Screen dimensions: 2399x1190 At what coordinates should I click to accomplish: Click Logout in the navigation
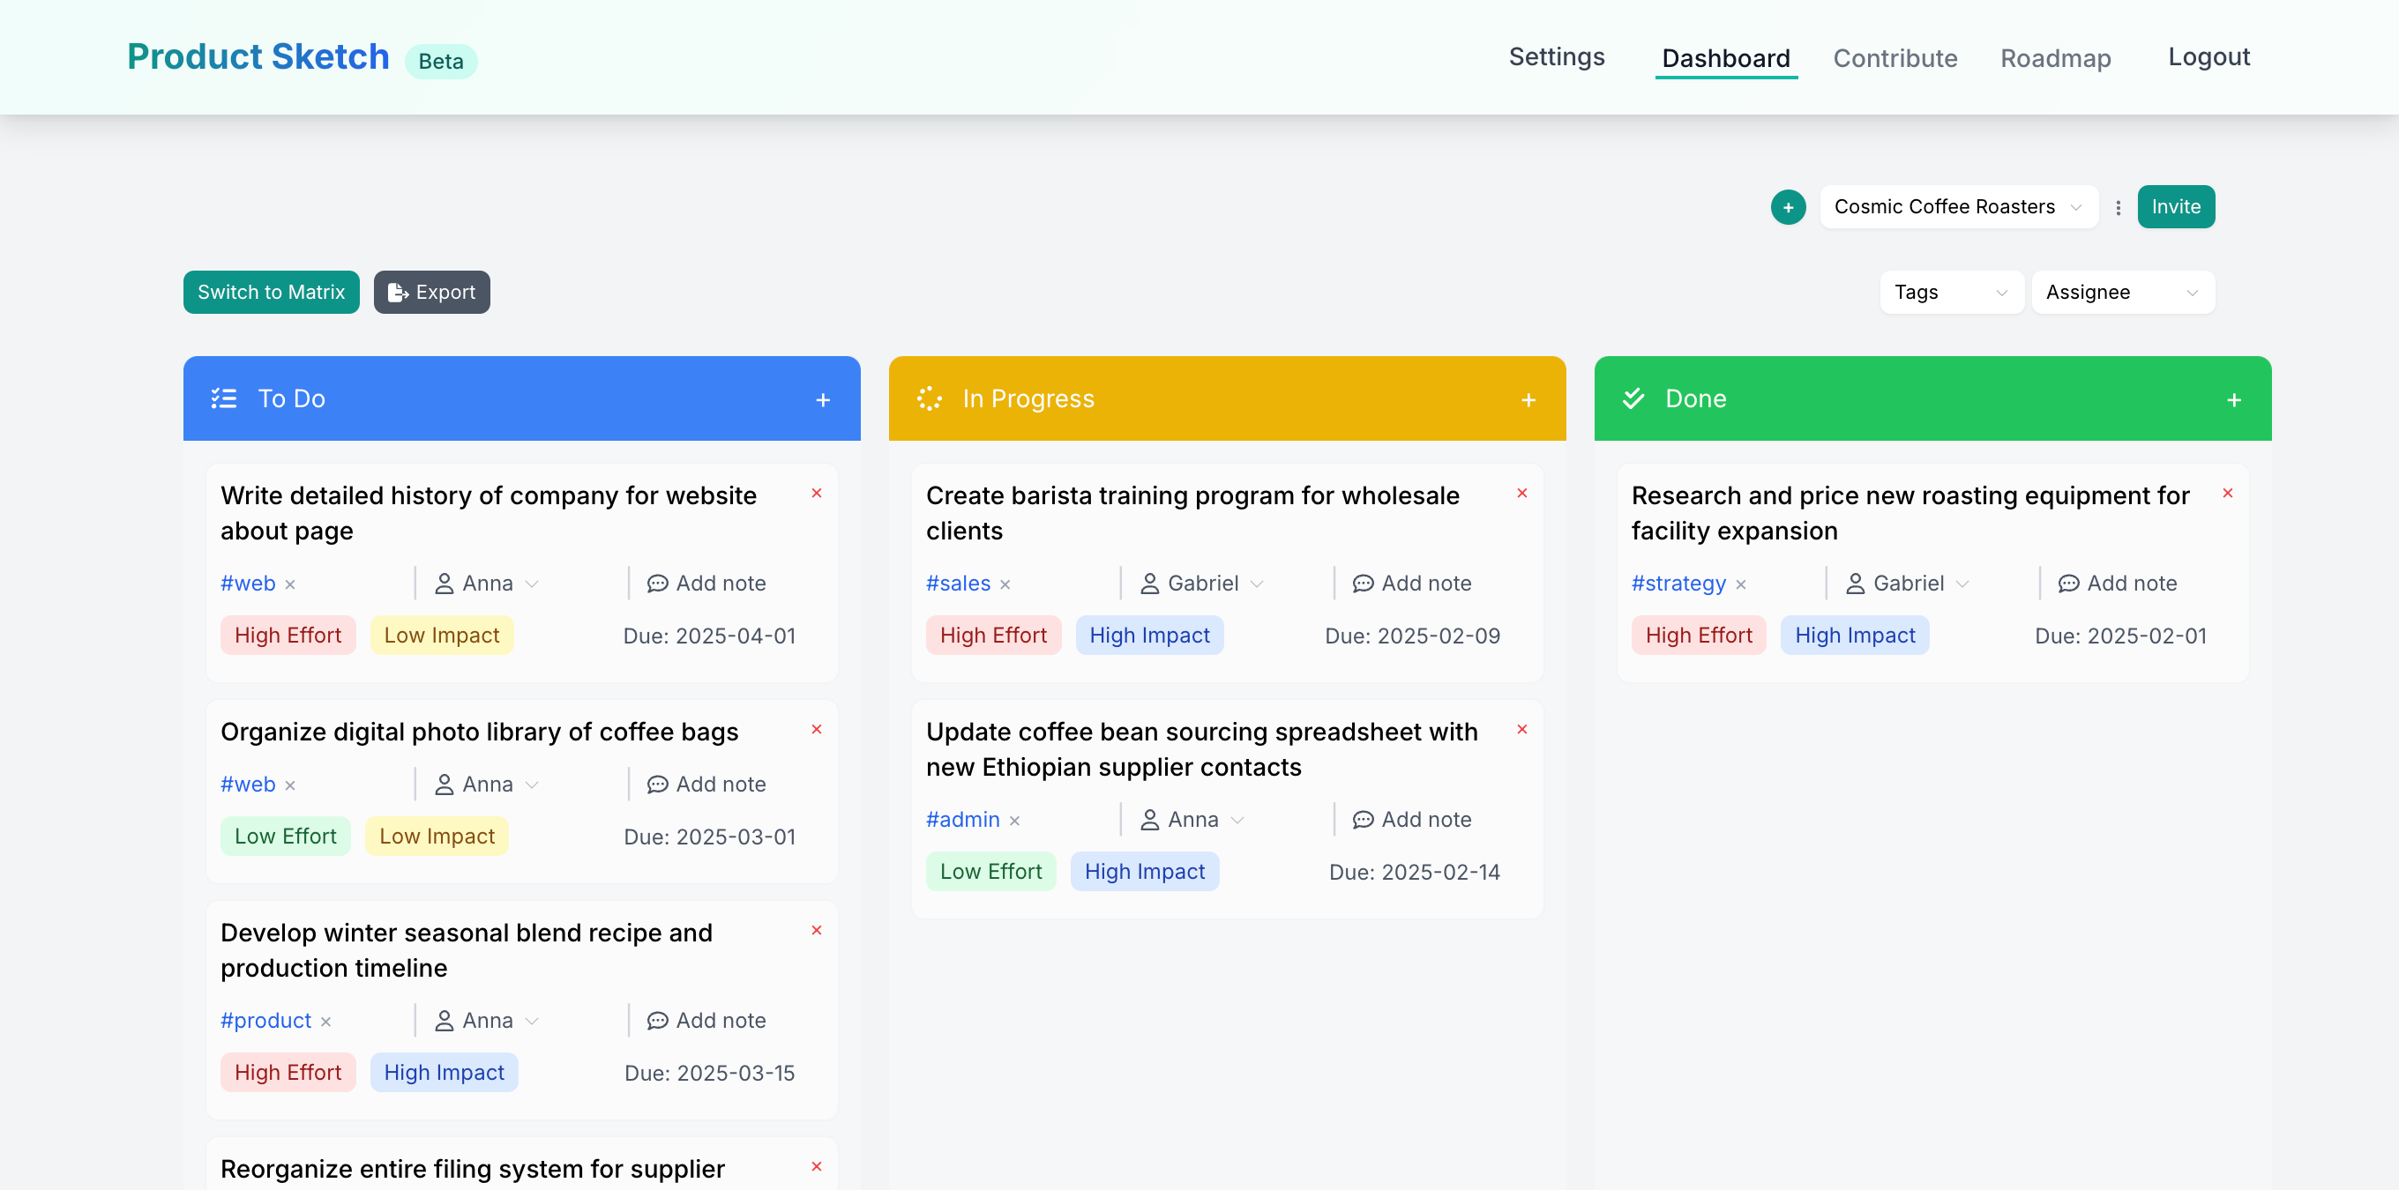pyautogui.click(x=2208, y=56)
